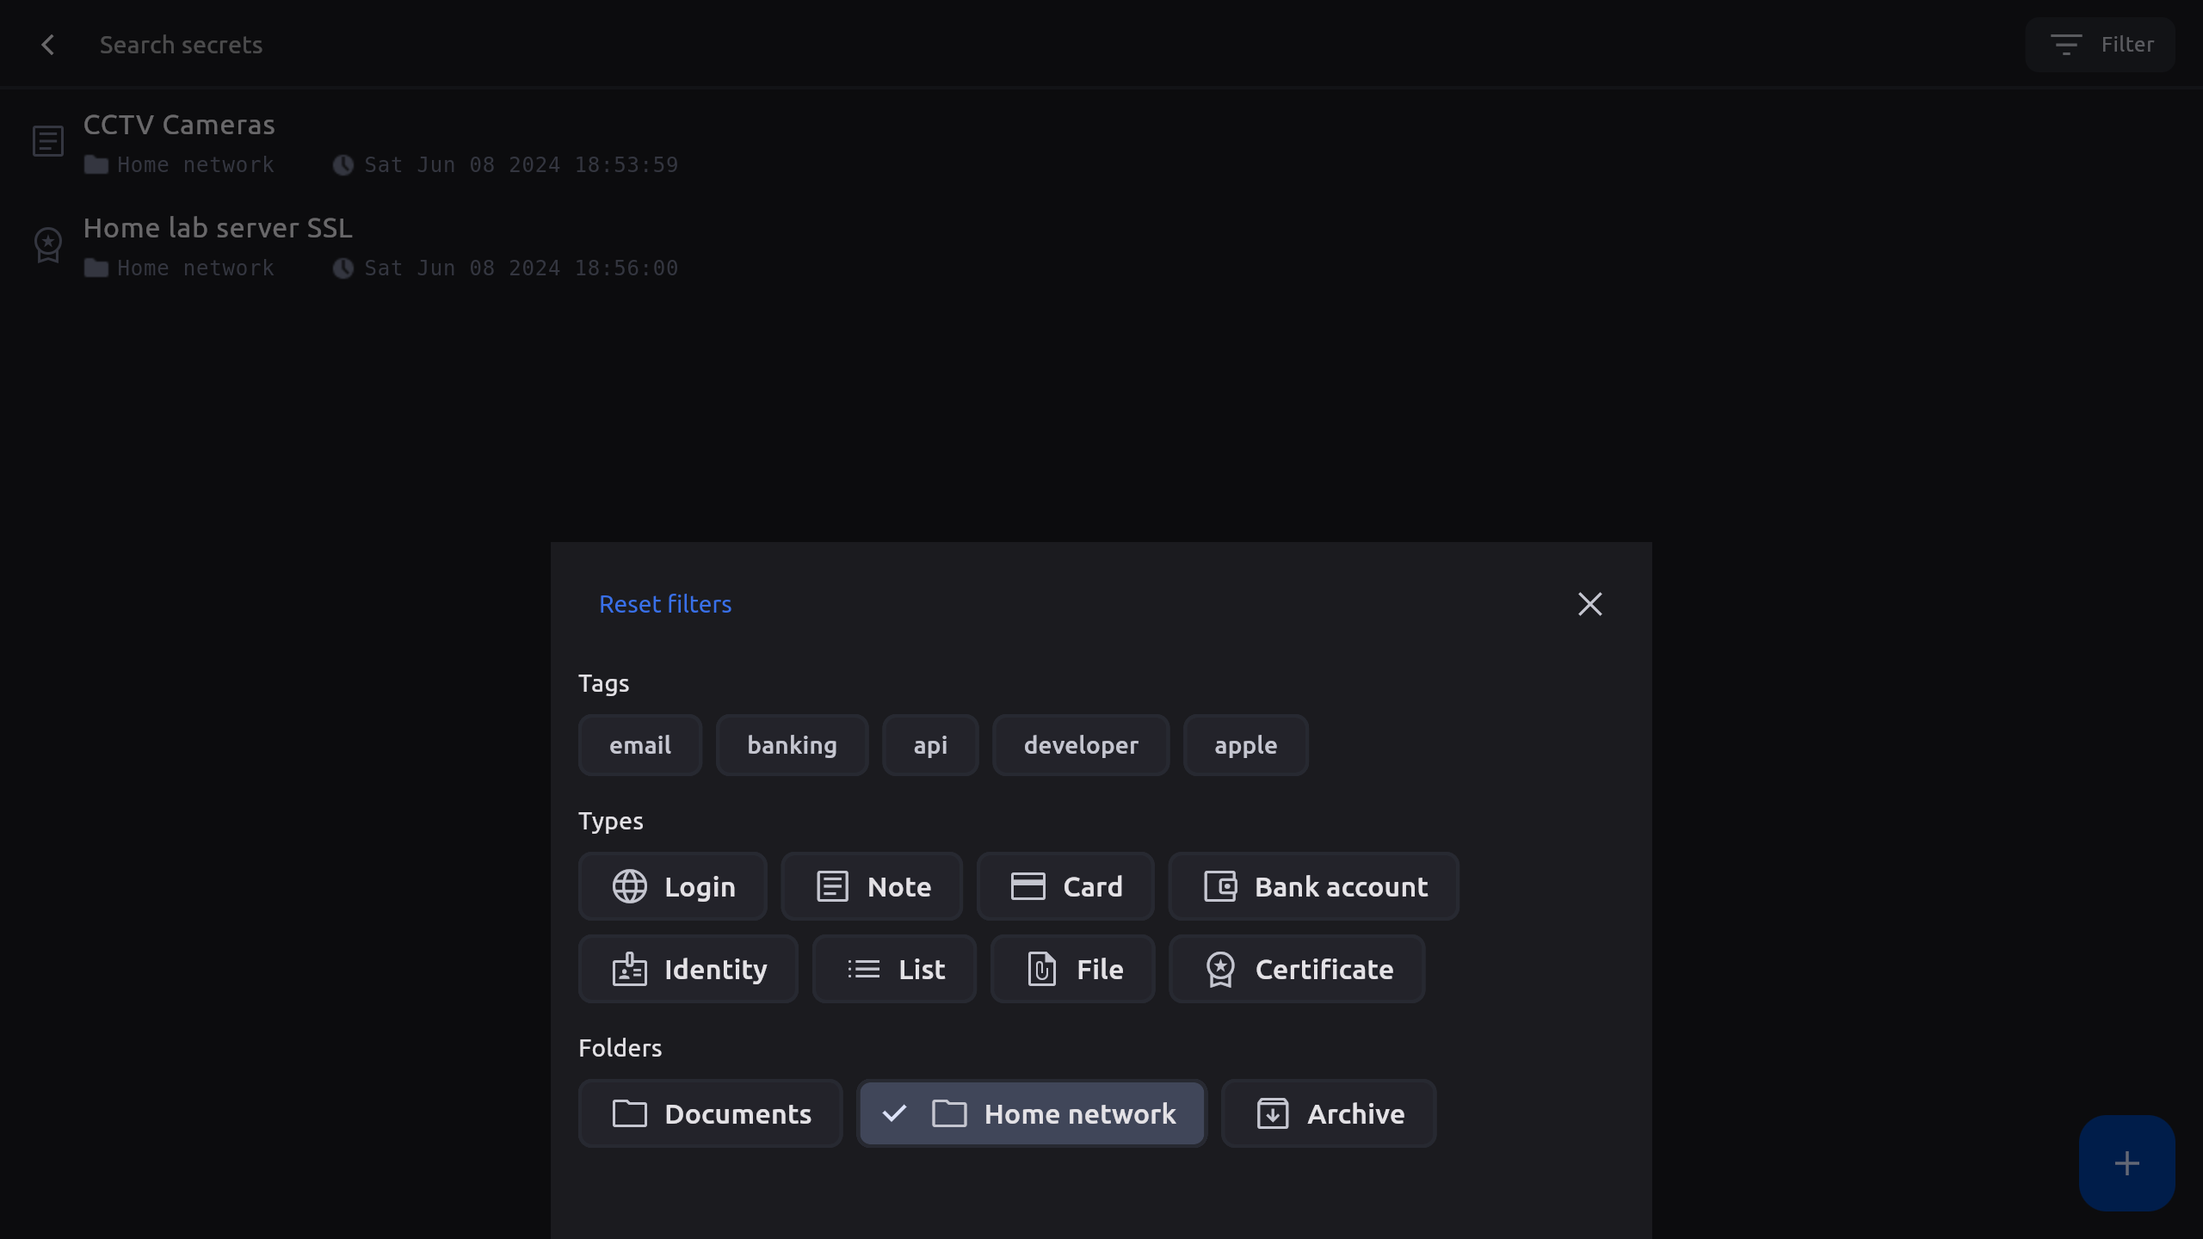Toggle the Login type filter

tap(673, 886)
